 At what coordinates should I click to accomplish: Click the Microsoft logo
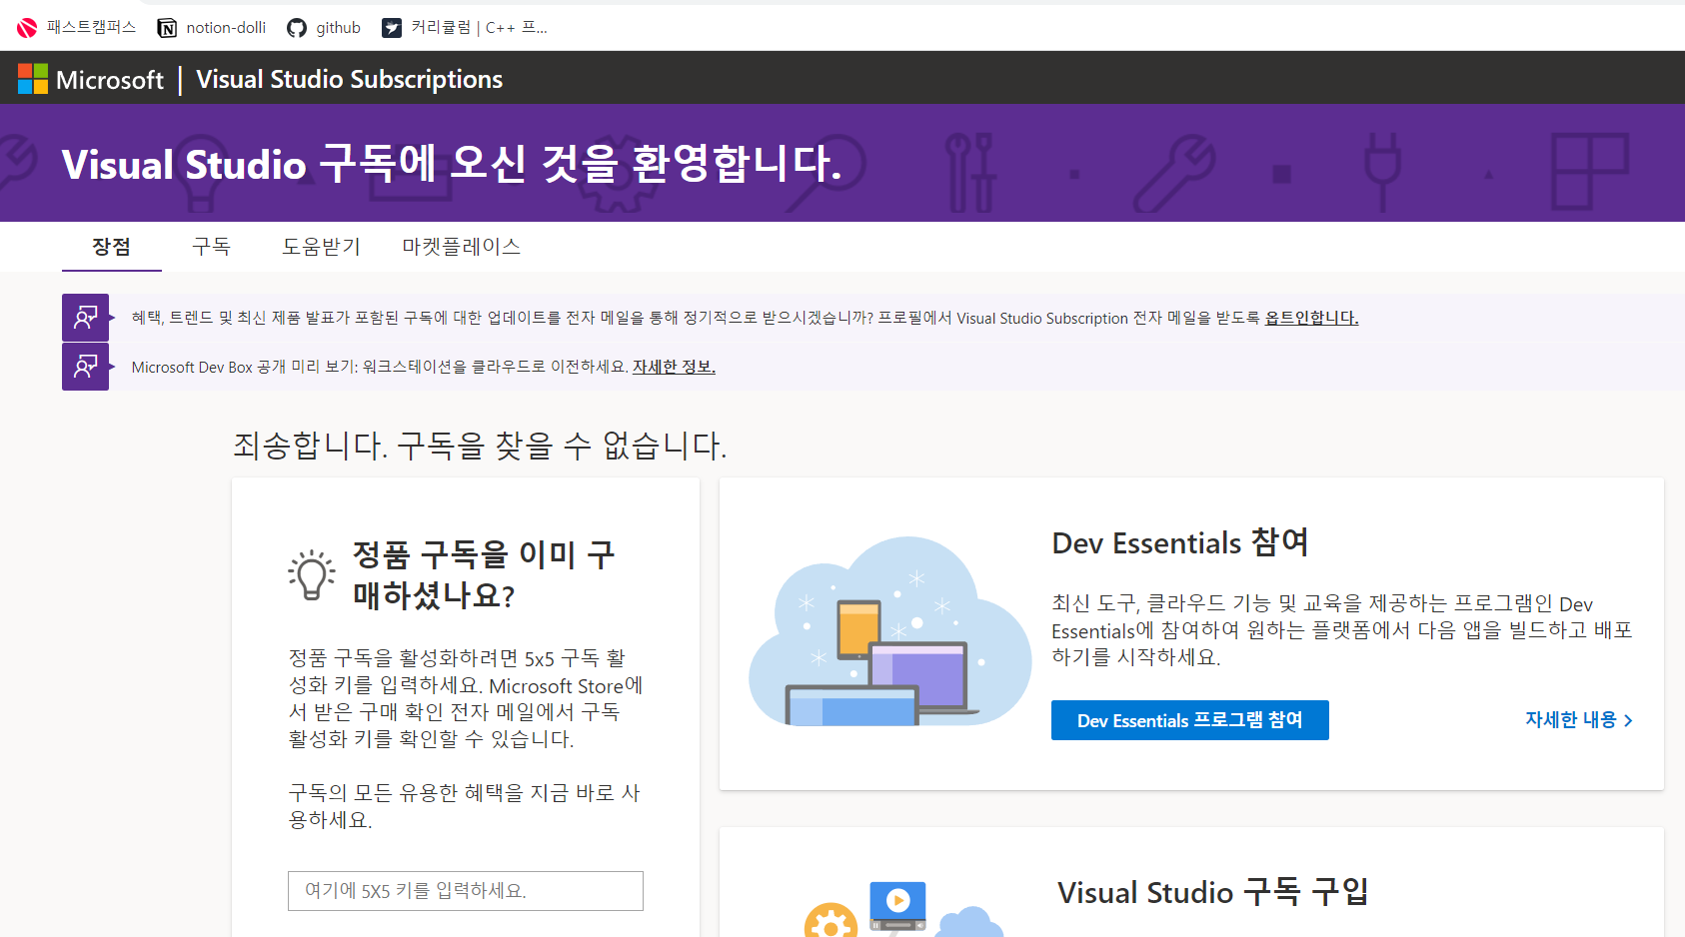pos(90,79)
